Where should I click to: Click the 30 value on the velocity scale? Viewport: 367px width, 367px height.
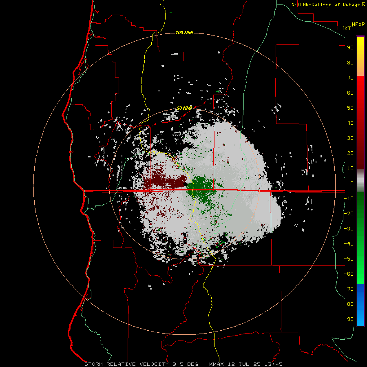(350, 138)
